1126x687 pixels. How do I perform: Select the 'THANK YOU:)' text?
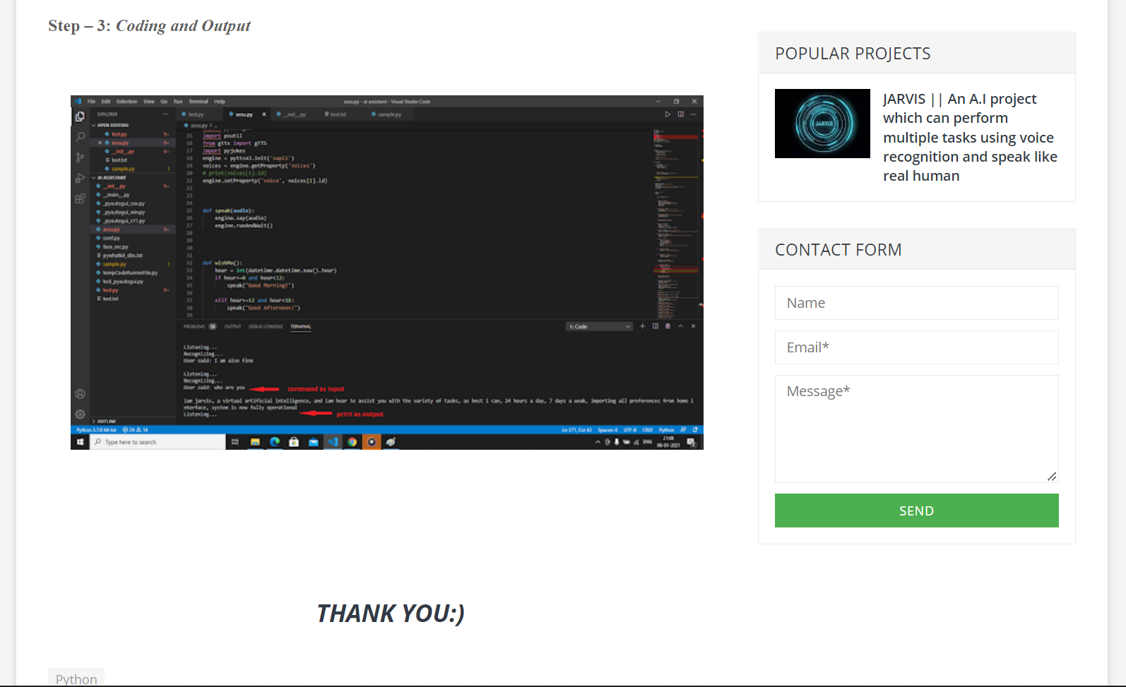pyautogui.click(x=390, y=614)
